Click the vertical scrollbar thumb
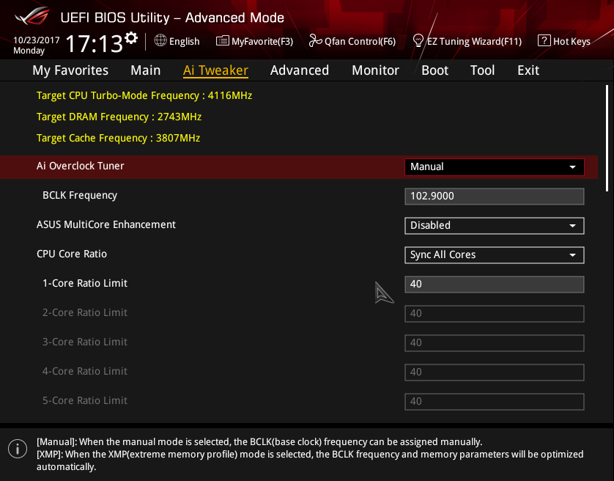The width and height of the screenshot is (614, 481). (607, 138)
